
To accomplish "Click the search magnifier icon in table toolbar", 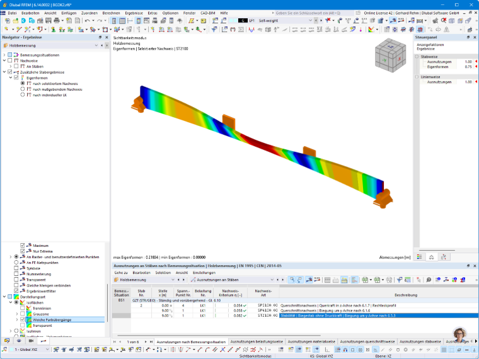I will click(429, 280).
